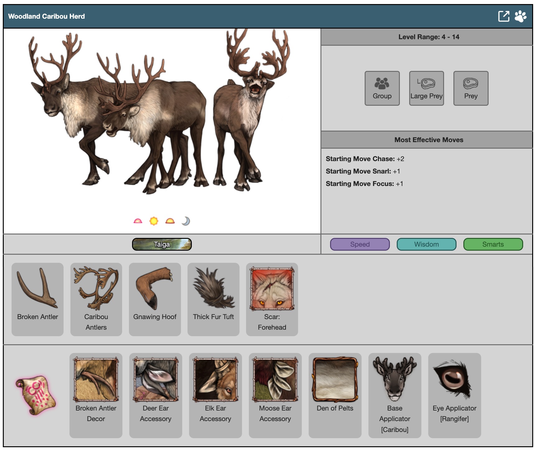Open the Den of Pelts item
Viewport: 535px width, 450px height.
coord(335,395)
